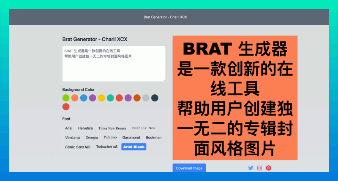Image resolution: width=338 pixels, height=181 pixels.
Task: Open the Pinterest share icon
Action: click(268, 168)
